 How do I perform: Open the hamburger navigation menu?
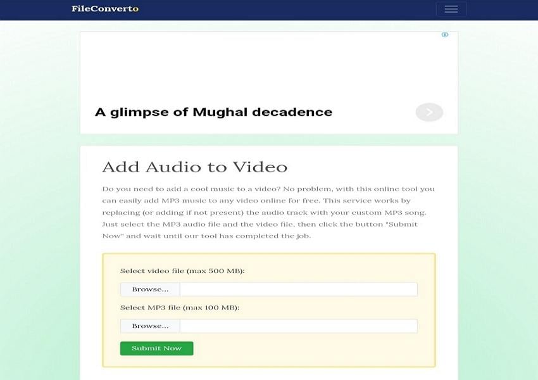pyautogui.click(x=451, y=9)
